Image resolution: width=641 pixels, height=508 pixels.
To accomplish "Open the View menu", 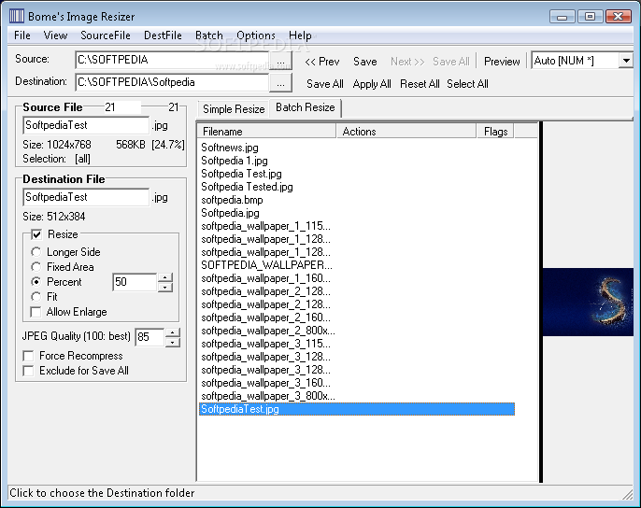I will pos(56,35).
